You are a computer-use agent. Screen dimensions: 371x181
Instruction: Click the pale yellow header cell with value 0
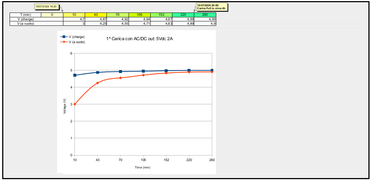click(52, 15)
